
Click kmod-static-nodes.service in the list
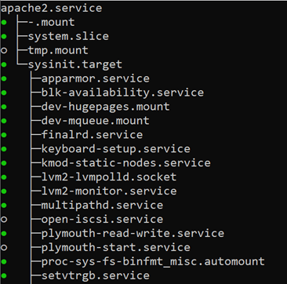[126, 163]
